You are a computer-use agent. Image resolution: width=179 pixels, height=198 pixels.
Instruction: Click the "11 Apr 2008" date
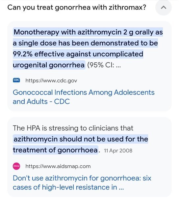click(x=118, y=151)
